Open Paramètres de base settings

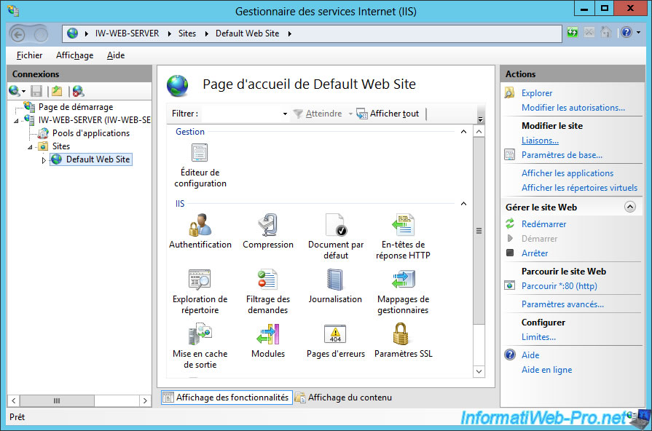click(x=562, y=155)
